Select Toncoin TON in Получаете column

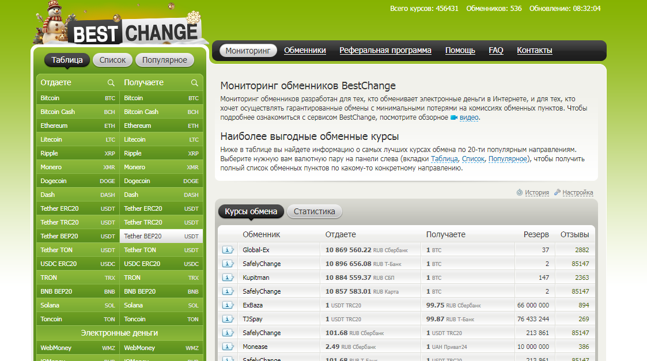tap(161, 319)
